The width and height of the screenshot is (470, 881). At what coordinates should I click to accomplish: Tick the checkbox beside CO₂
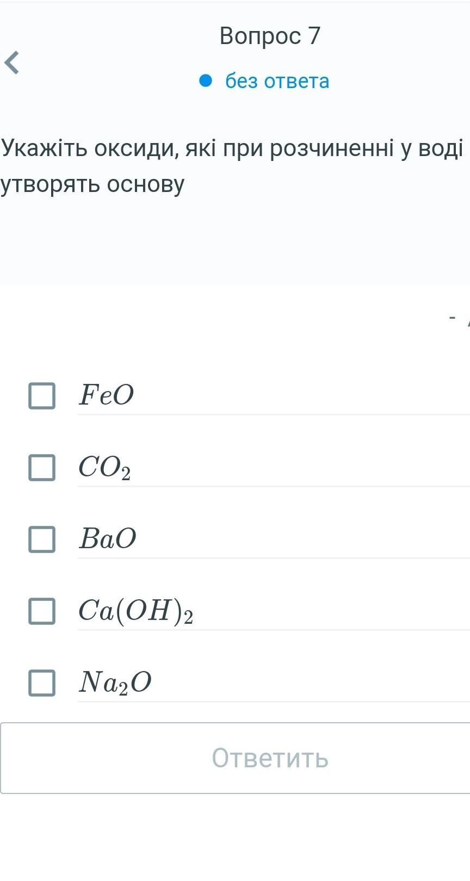pyautogui.click(x=42, y=468)
